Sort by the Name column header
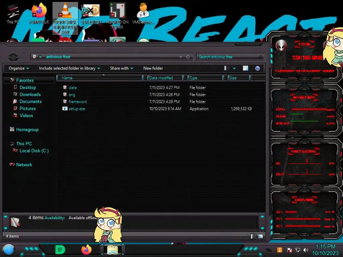This screenshot has height=257, width=343. (x=99, y=78)
